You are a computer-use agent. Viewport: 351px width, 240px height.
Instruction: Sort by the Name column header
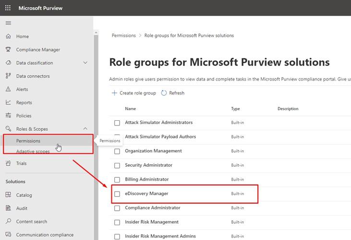point(131,109)
